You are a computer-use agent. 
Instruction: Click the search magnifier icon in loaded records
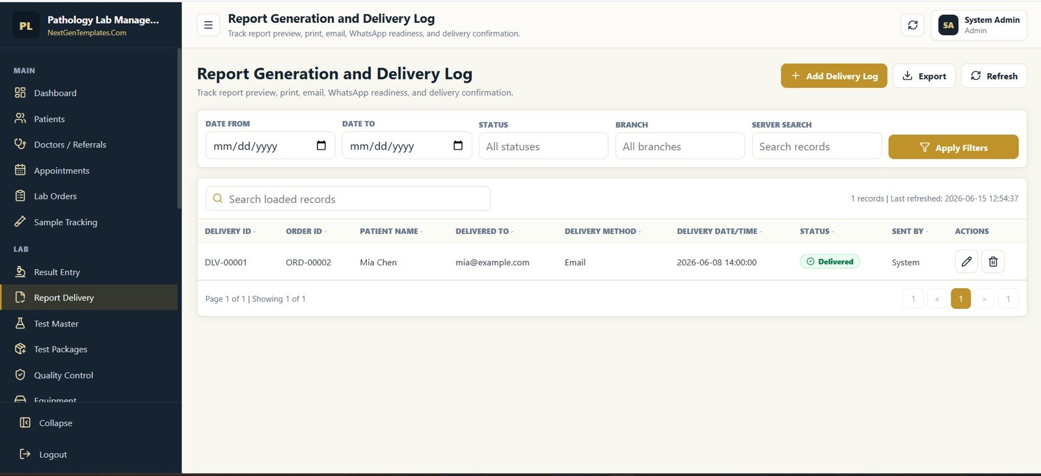[x=218, y=198]
